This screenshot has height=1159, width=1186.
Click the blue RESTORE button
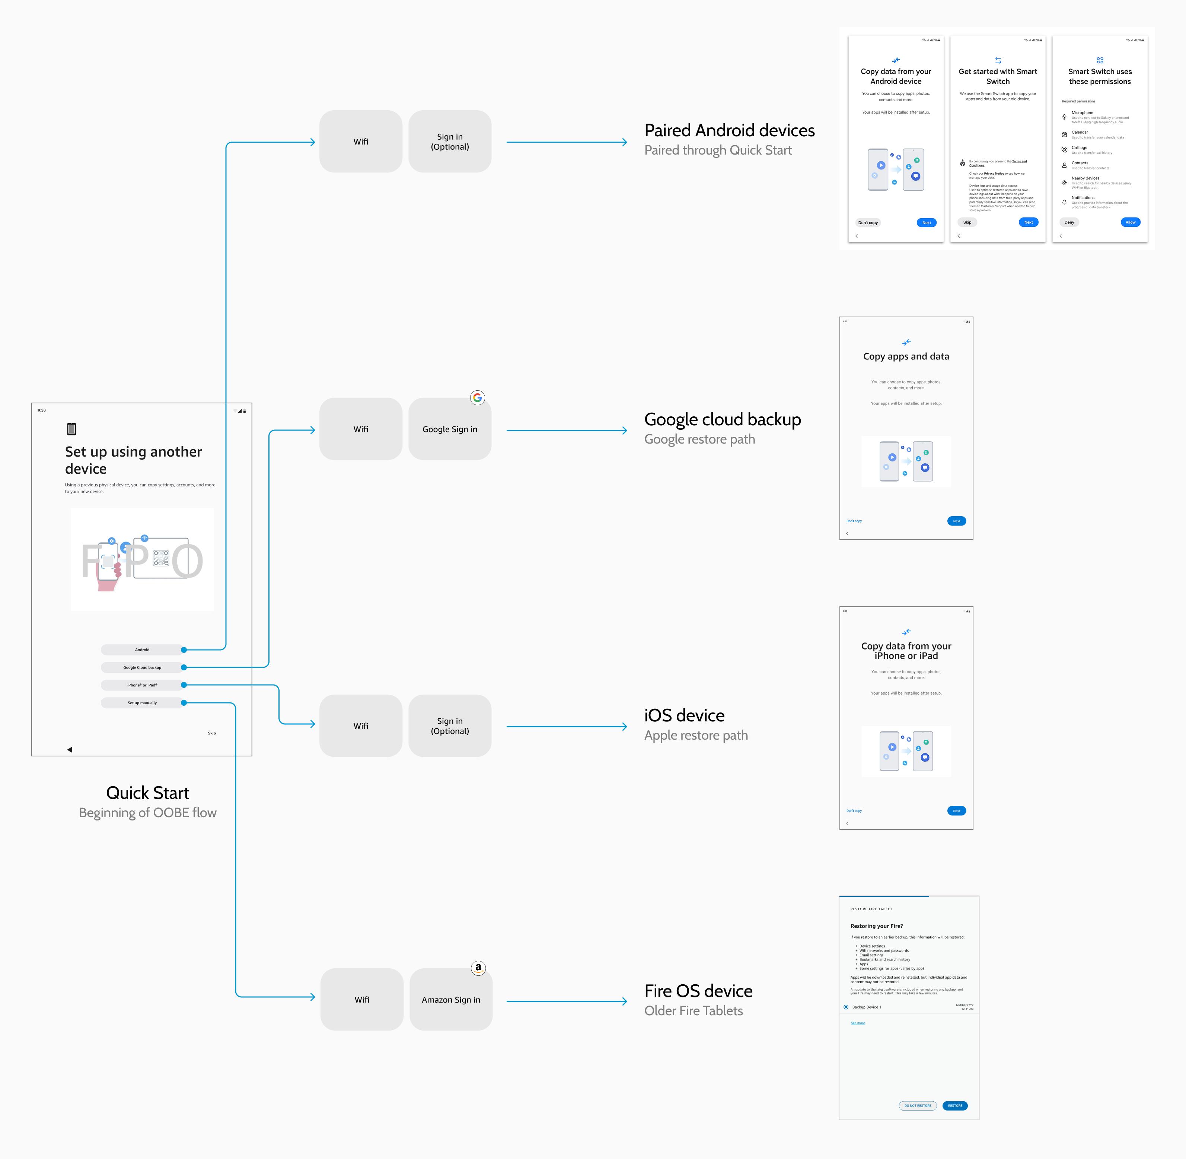(955, 1105)
